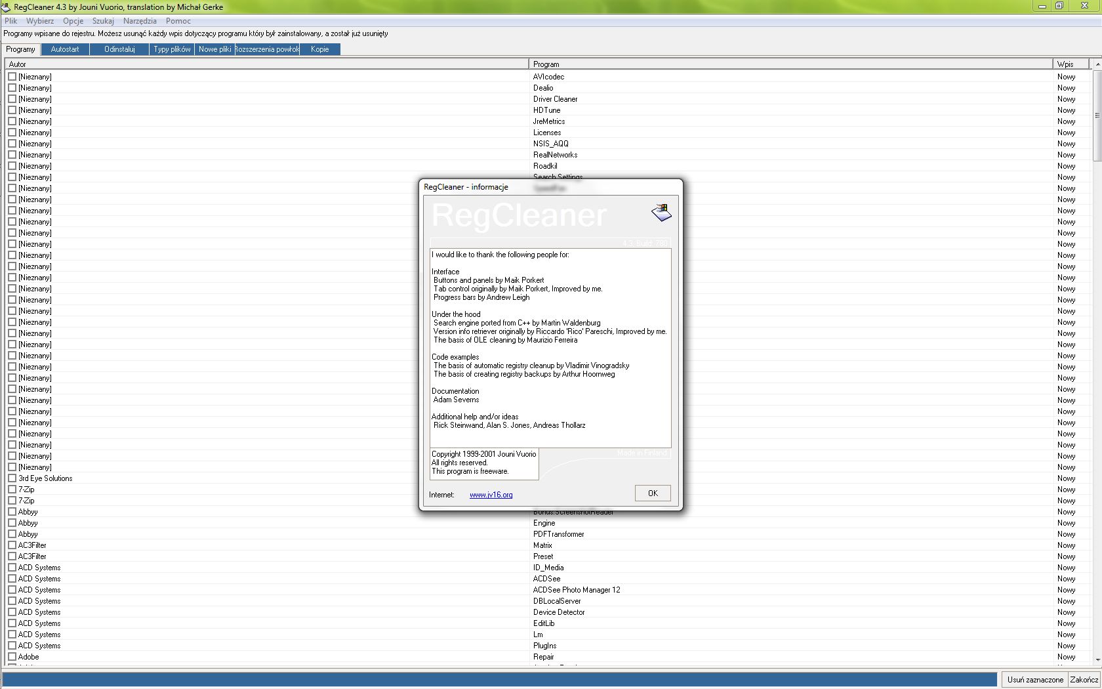Click the notebook icon in the about dialog
The height and width of the screenshot is (689, 1102).
point(661,212)
